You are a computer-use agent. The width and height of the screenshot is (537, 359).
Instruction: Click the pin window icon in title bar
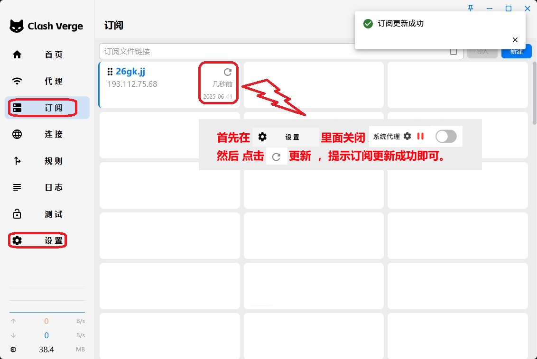tap(471, 8)
